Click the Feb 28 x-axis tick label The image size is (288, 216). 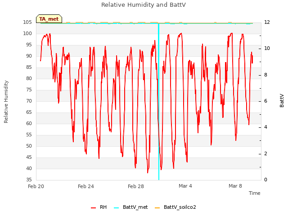coord(136,186)
